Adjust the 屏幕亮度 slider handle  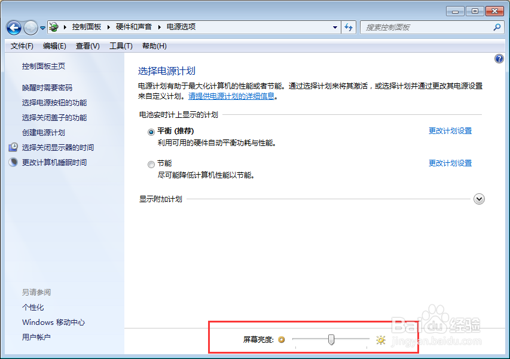coord(331,339)
